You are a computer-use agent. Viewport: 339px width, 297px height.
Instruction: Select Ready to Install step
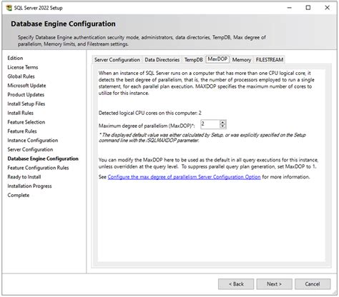pos(24,177)
